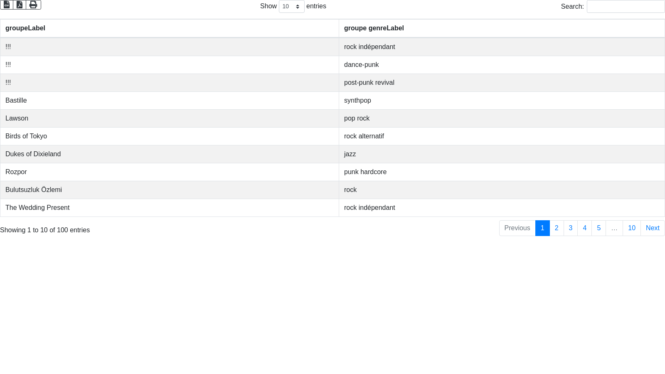This screenshot has height=374, width=665.
Task: Select the Dukes of Dixieland cell
Action: click(33, 154)
